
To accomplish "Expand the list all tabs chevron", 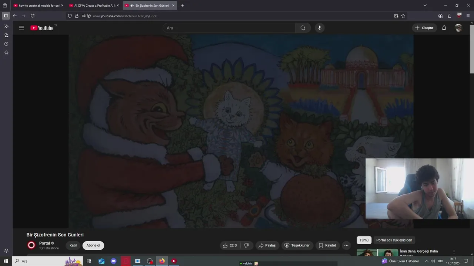I will (425, 6).
